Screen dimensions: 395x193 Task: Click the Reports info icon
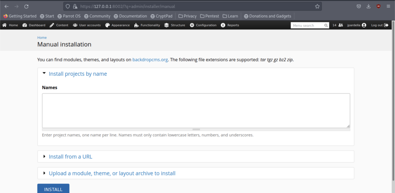tap(223, 25)
